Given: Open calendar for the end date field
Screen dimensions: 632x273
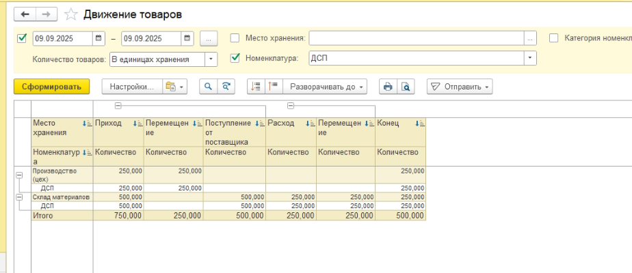Looking at the screenshot, I should click(187, 39).
